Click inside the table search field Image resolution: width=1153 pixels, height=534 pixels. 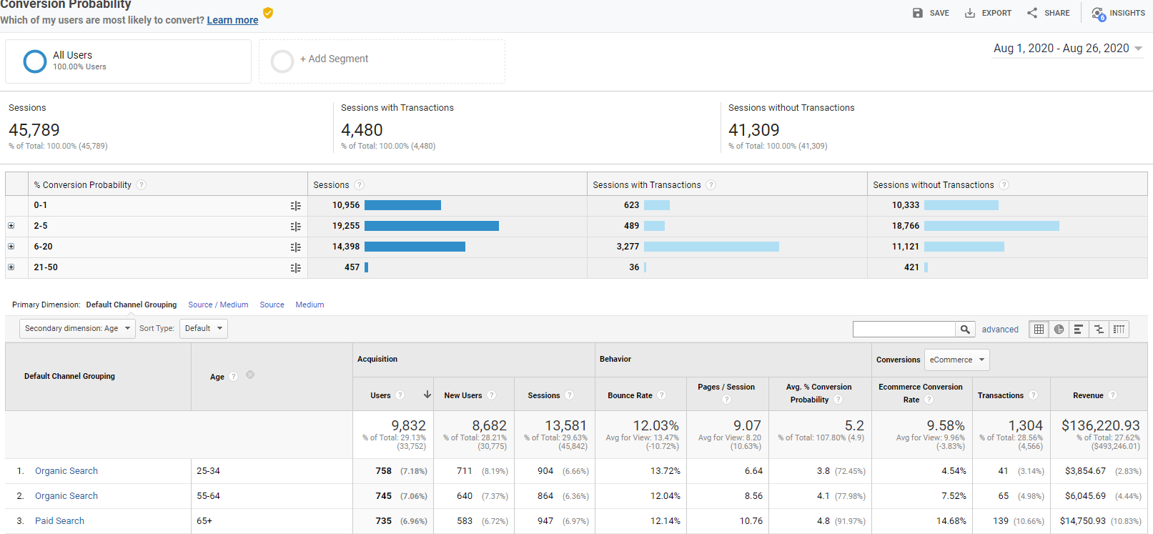coord(904,329)
